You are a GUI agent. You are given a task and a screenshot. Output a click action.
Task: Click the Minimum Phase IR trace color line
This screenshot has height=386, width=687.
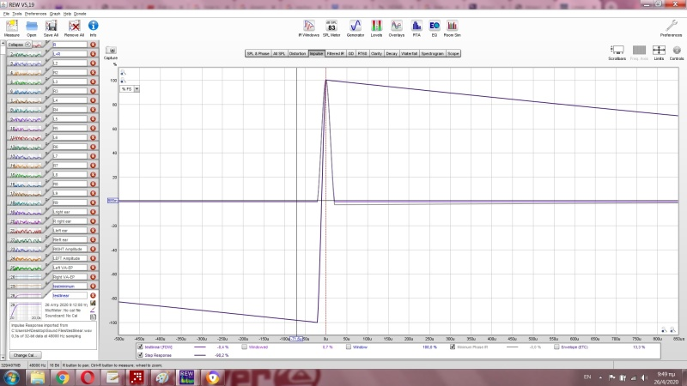514,347
